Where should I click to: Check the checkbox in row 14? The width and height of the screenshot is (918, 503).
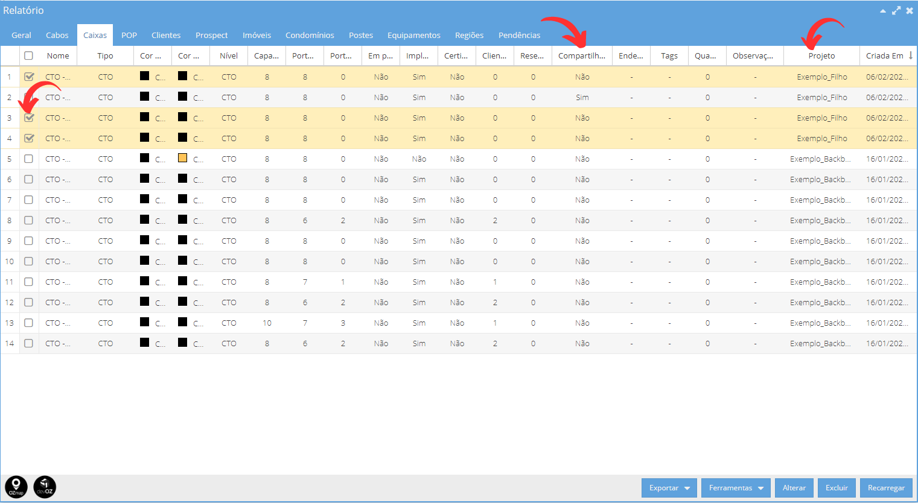point(28,343)
